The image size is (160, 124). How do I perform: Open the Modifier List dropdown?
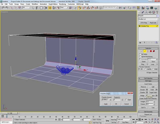click(x=148, y=19)
